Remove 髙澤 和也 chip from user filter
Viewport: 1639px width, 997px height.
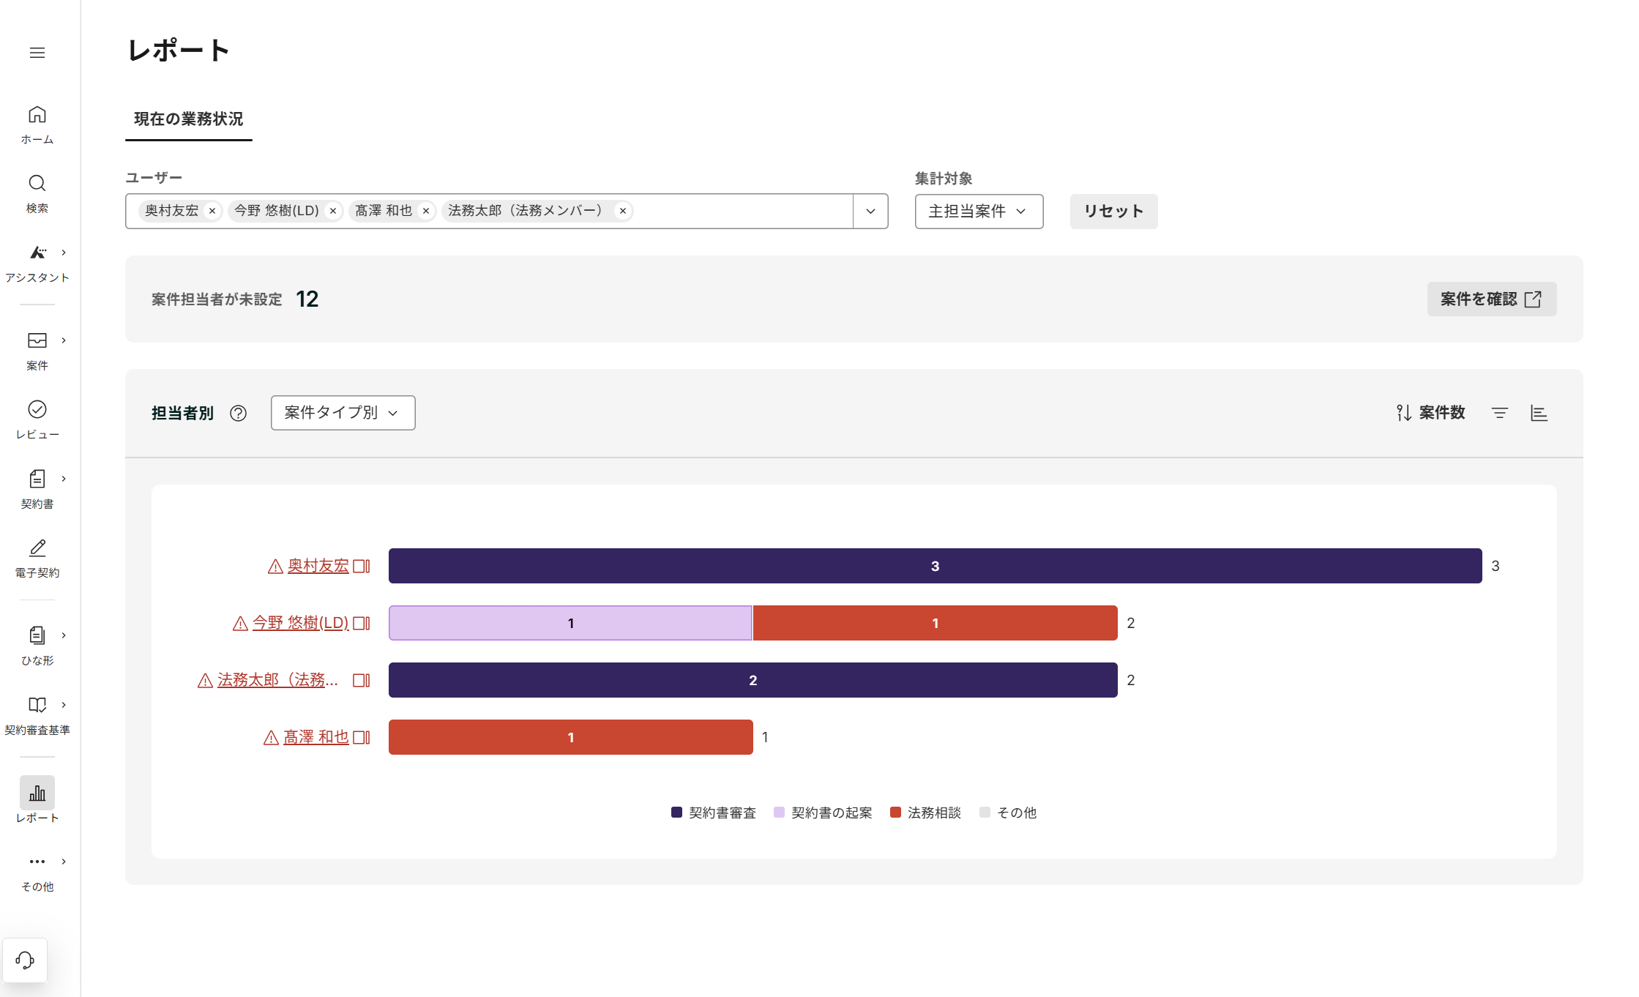point(426,211)
